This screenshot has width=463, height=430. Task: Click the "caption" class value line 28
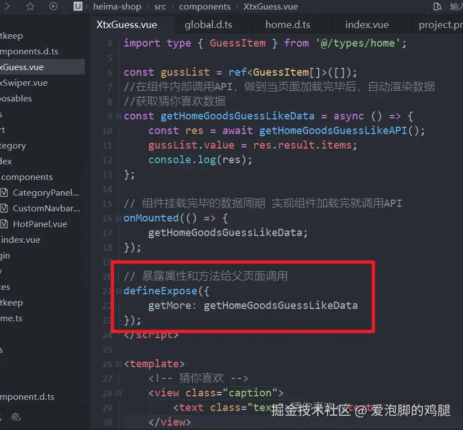coord(250,393)
